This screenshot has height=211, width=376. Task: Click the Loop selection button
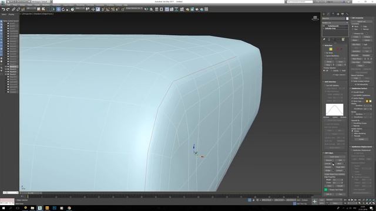pyautogui.click(x=339, y=65)
